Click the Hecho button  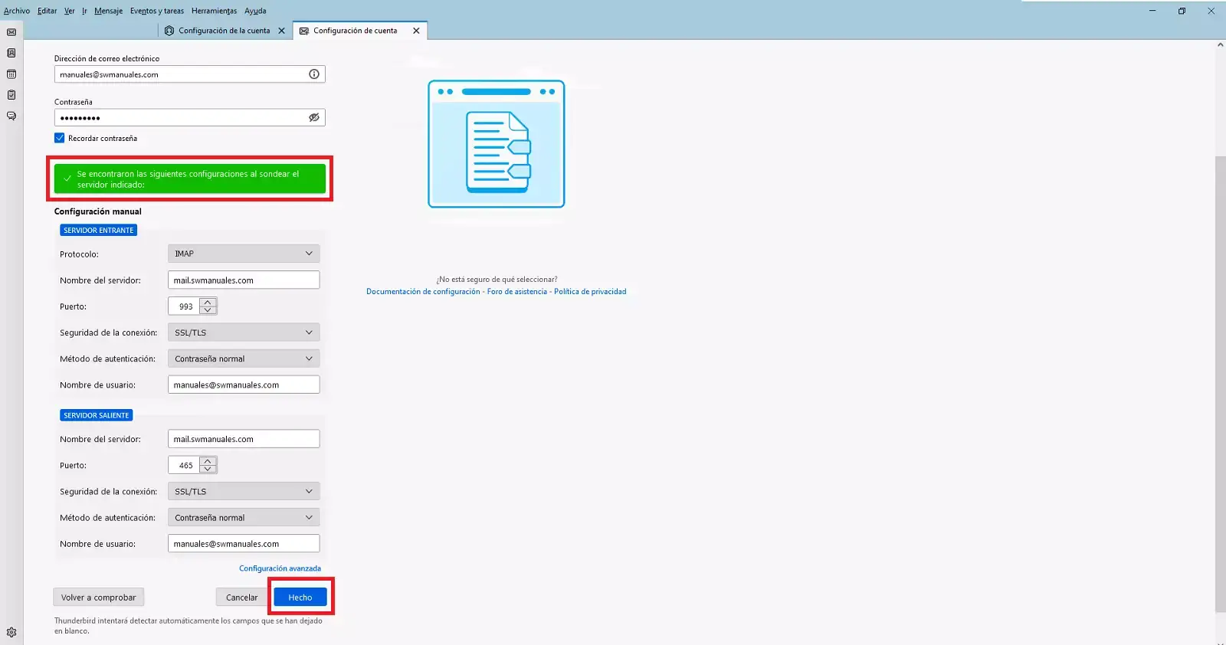[x=300, y=598]
